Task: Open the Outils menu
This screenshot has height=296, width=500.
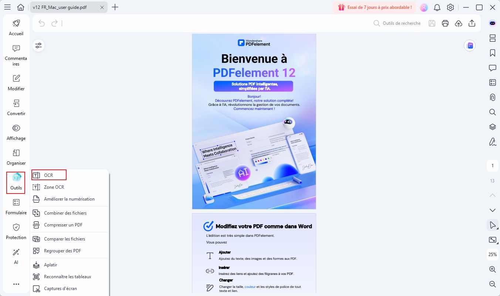Action: [16, 183]
